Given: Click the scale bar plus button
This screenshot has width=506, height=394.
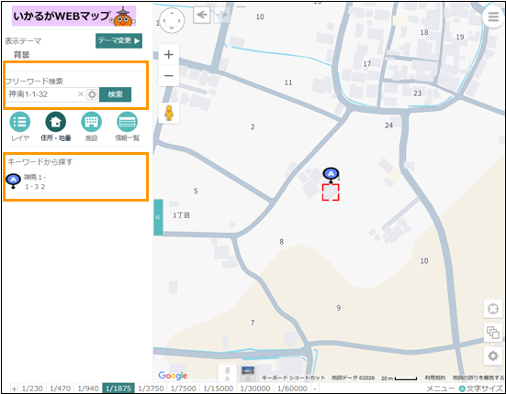Looking at the screenshot, I should pyautogui.click(x=14, y=389).
